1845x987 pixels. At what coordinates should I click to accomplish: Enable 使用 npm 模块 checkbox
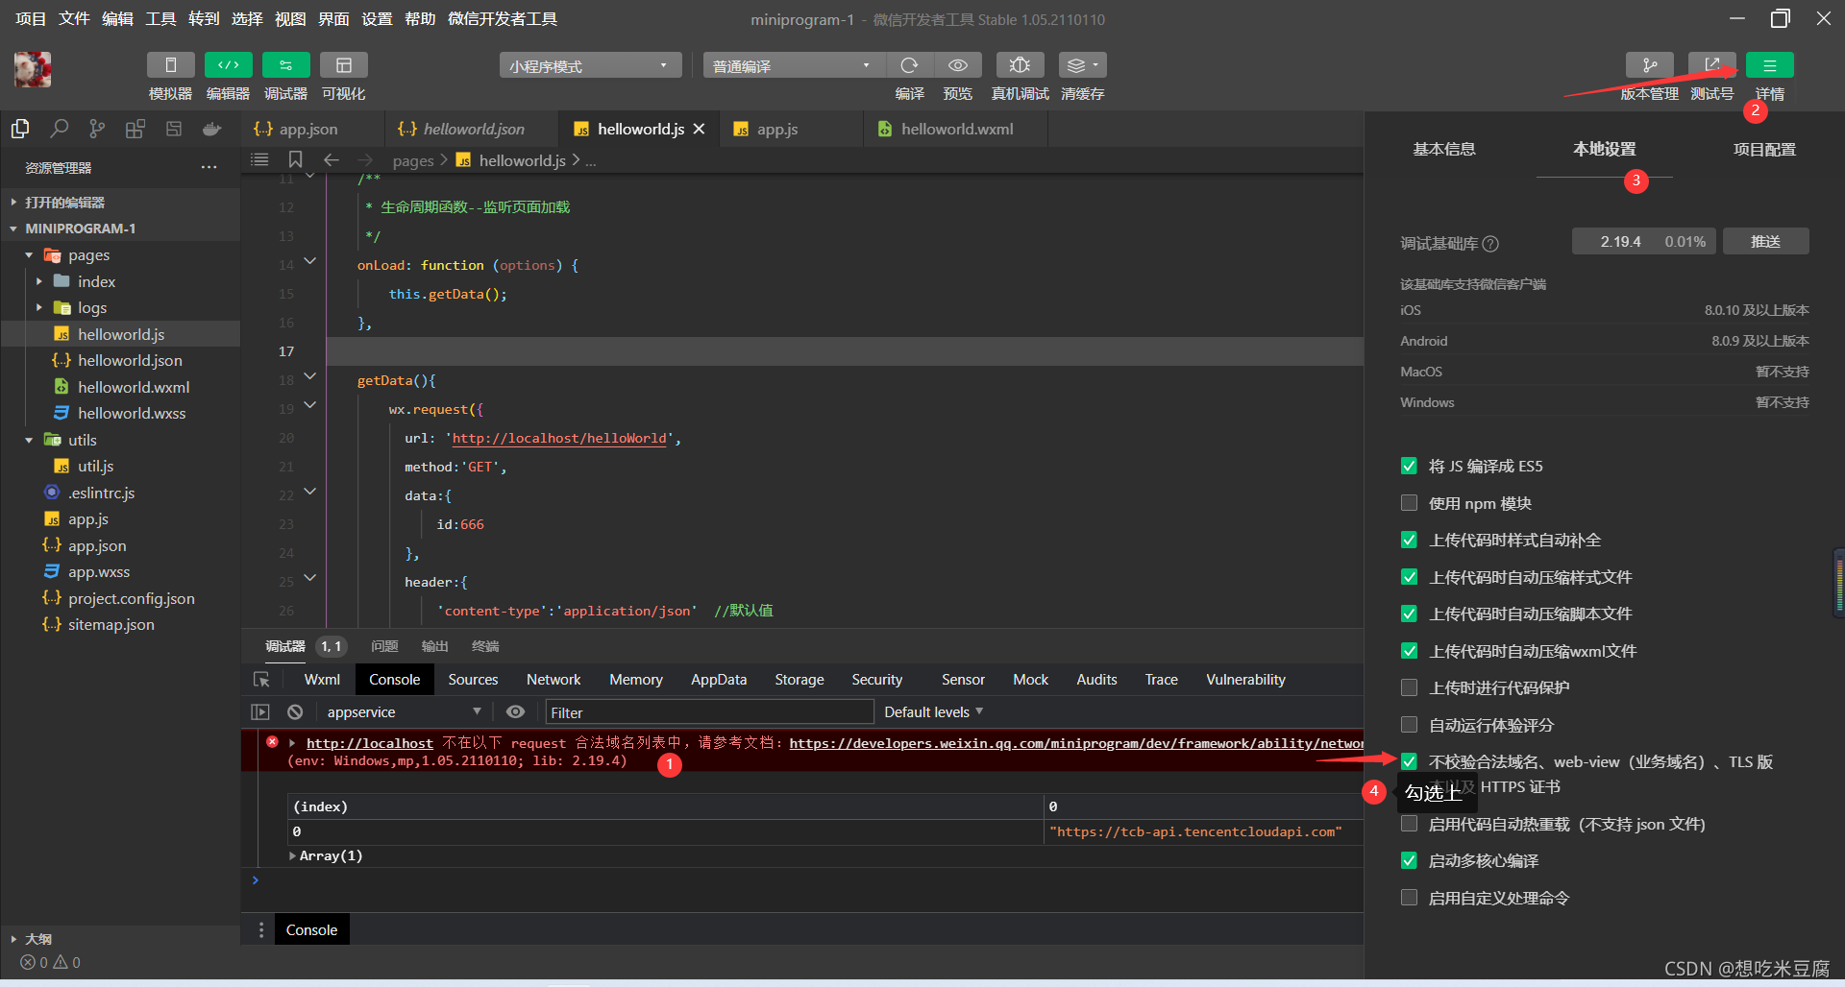click(1409, 503)
